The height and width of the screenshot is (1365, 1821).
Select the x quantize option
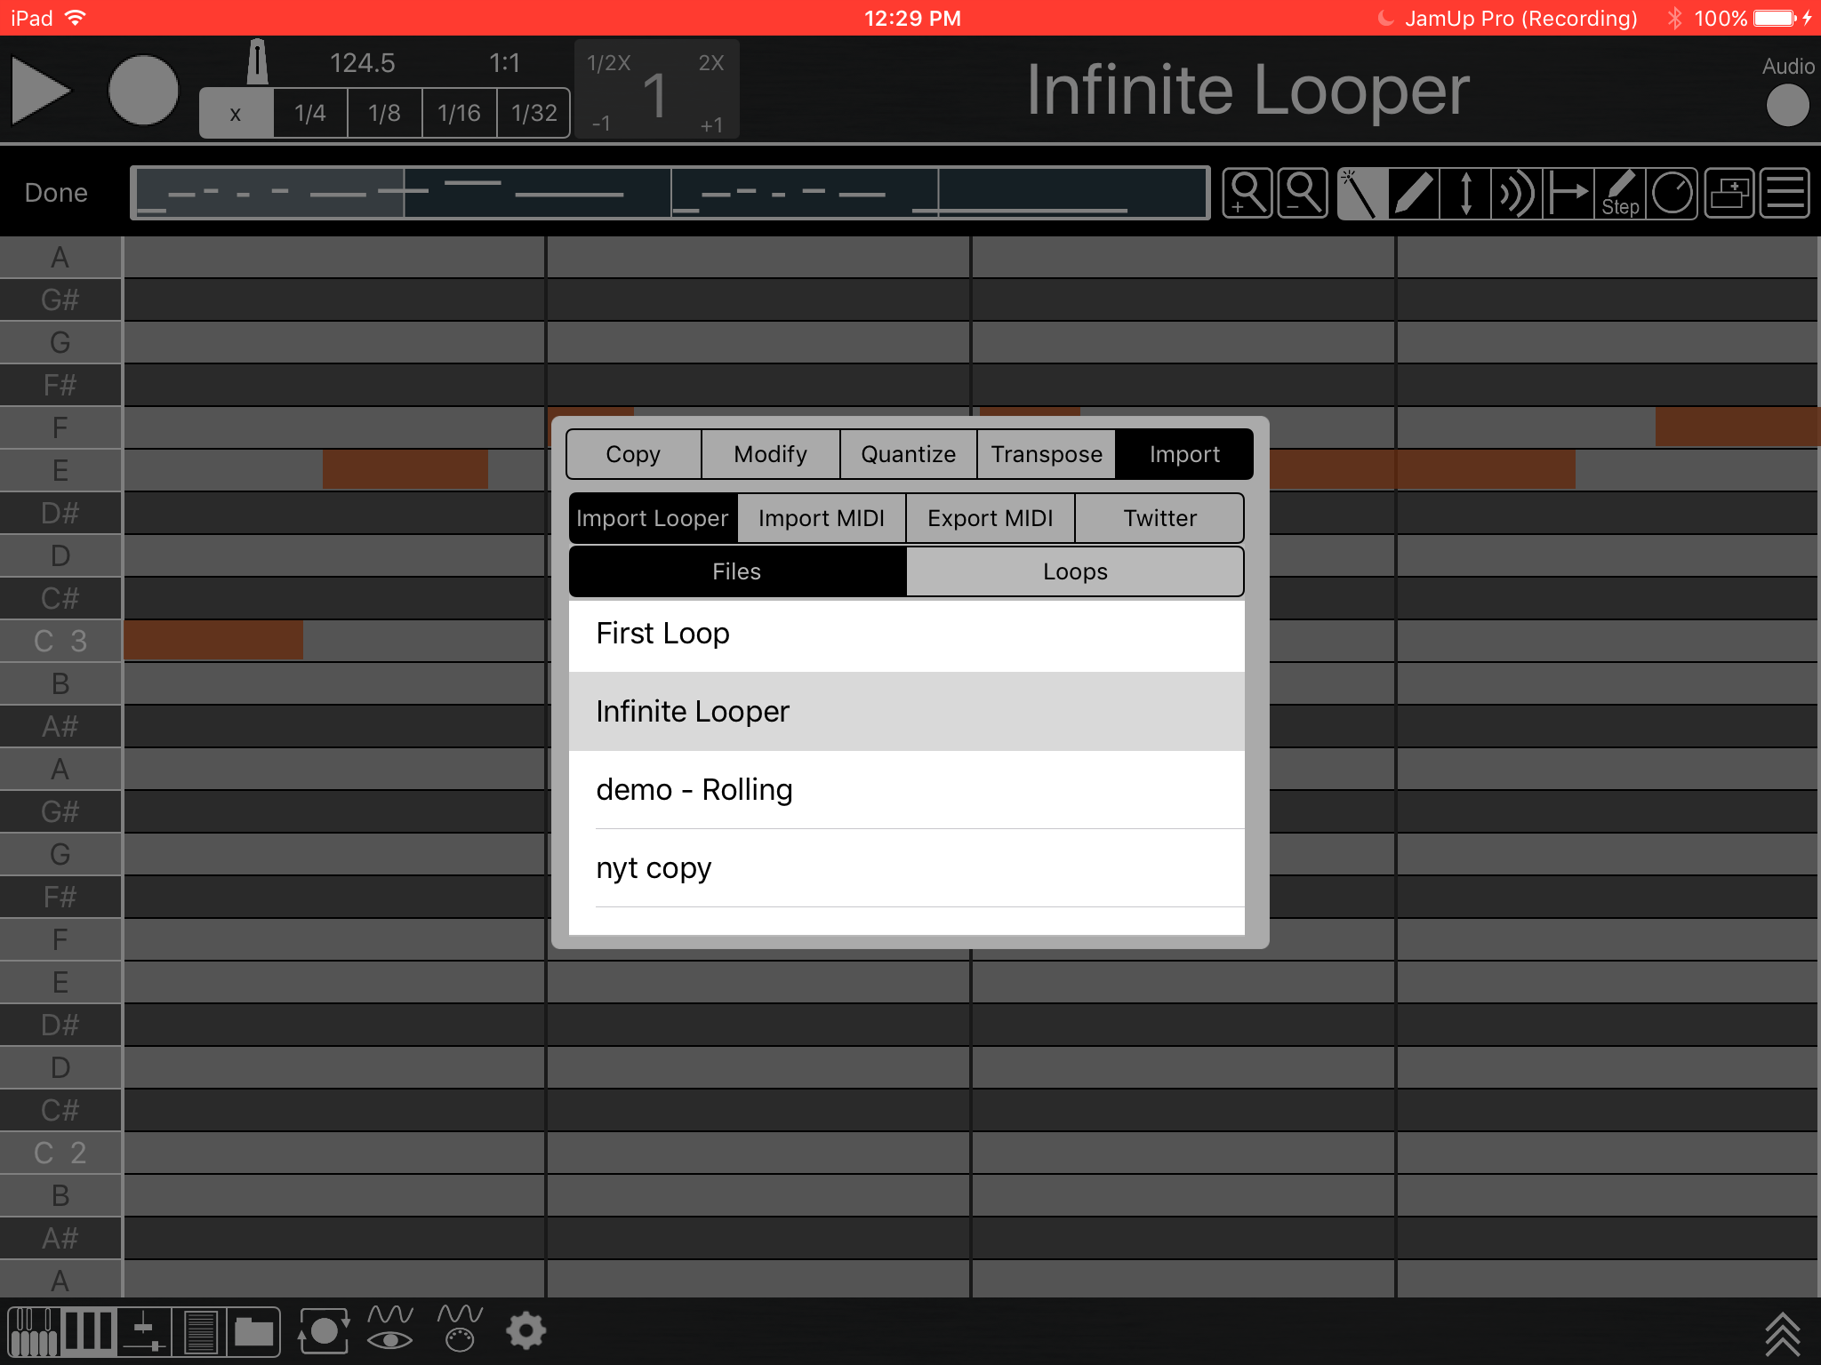236,113
